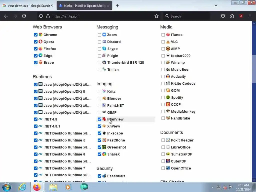Open Save to Pocket icon
The image size is (256, 192).
pos(223,16)
